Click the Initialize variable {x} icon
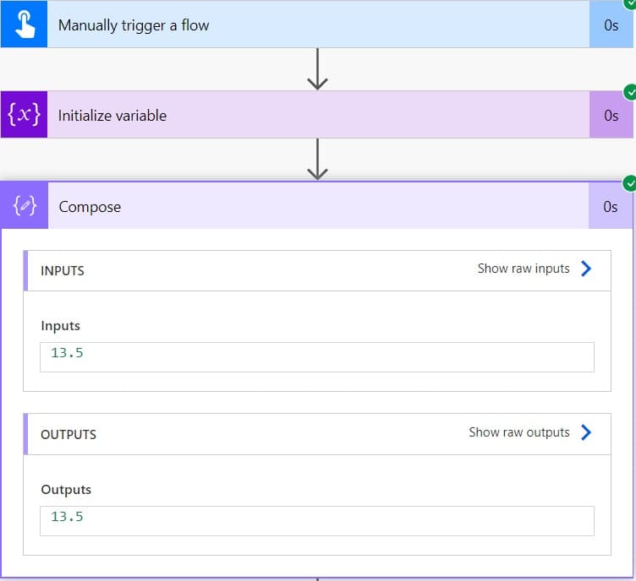Viewport: 636px width, 581px height. 24,115
